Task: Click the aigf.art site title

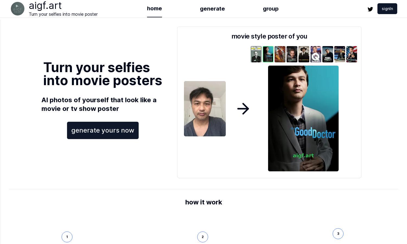Action: click(45, 6)
